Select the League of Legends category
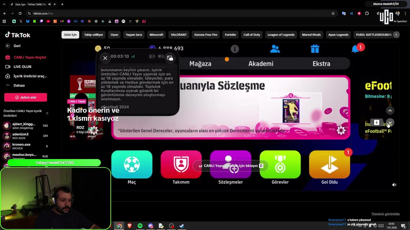This screenshot has width=410, height=230. [281, 34]
